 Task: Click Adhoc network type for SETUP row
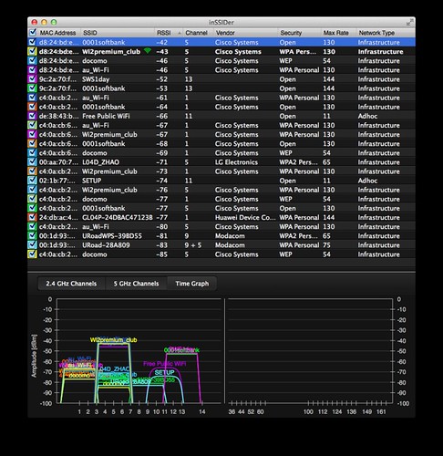(367, 181)
